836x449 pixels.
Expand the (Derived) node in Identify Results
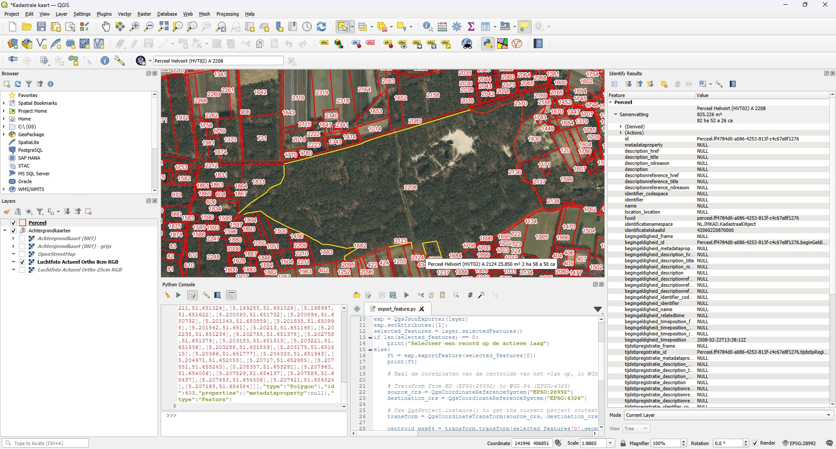click(x=621, y=127)
